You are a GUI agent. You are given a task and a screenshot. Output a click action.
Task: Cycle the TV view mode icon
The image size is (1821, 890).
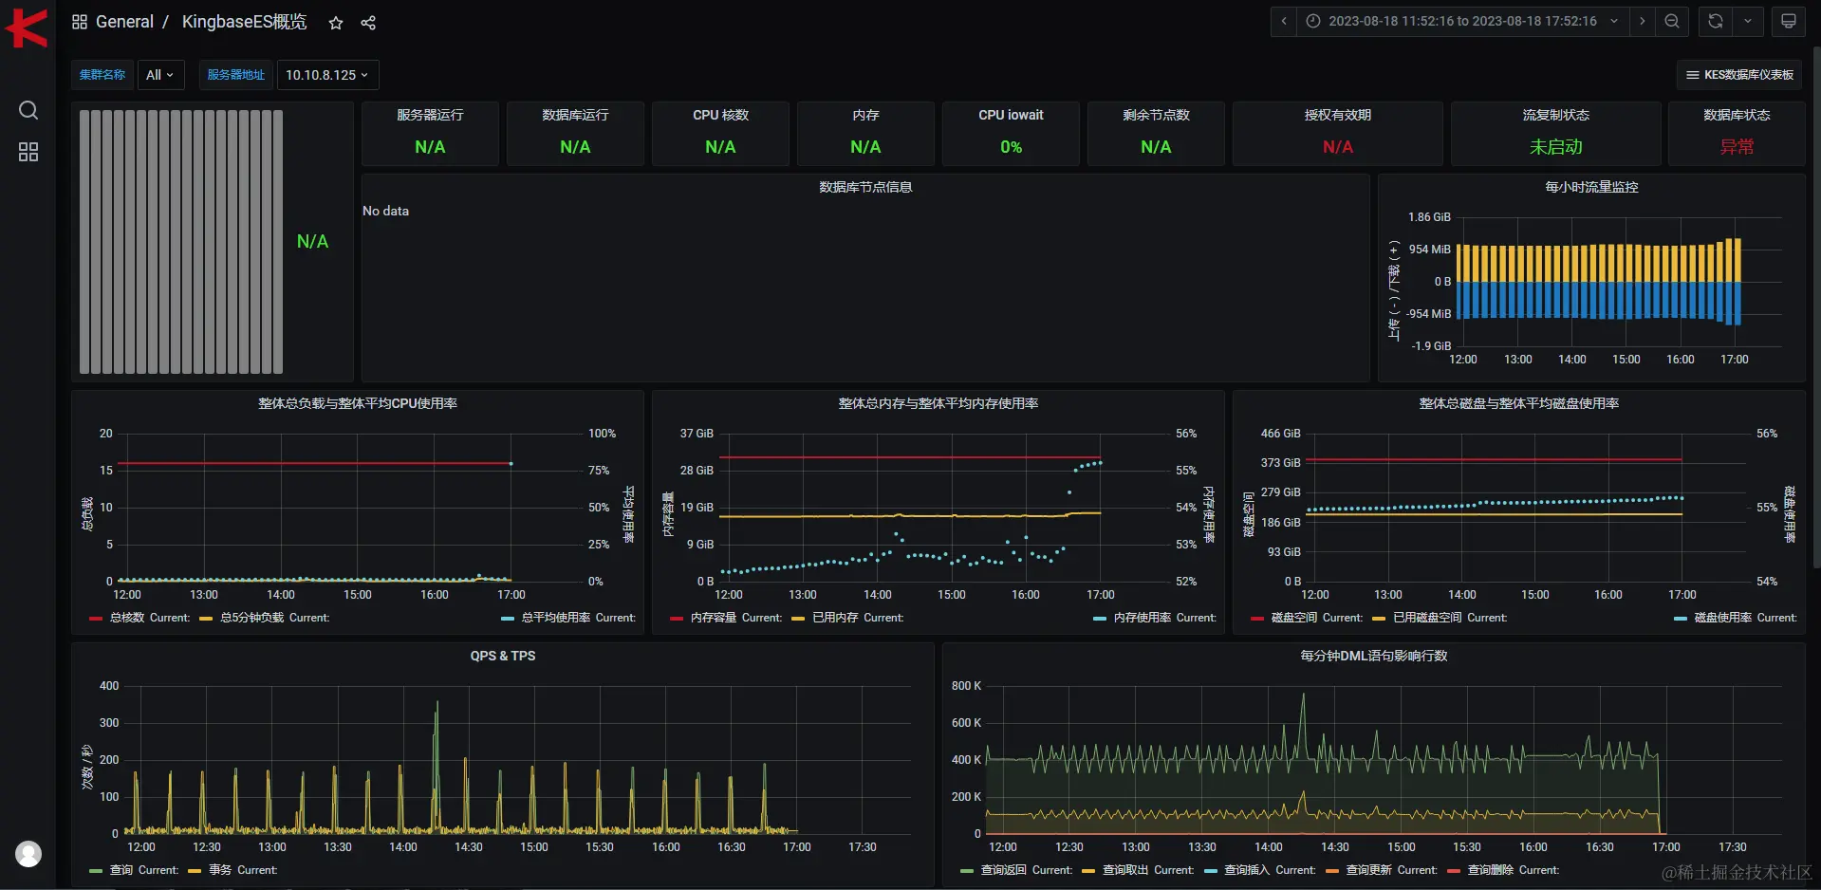1789,21
